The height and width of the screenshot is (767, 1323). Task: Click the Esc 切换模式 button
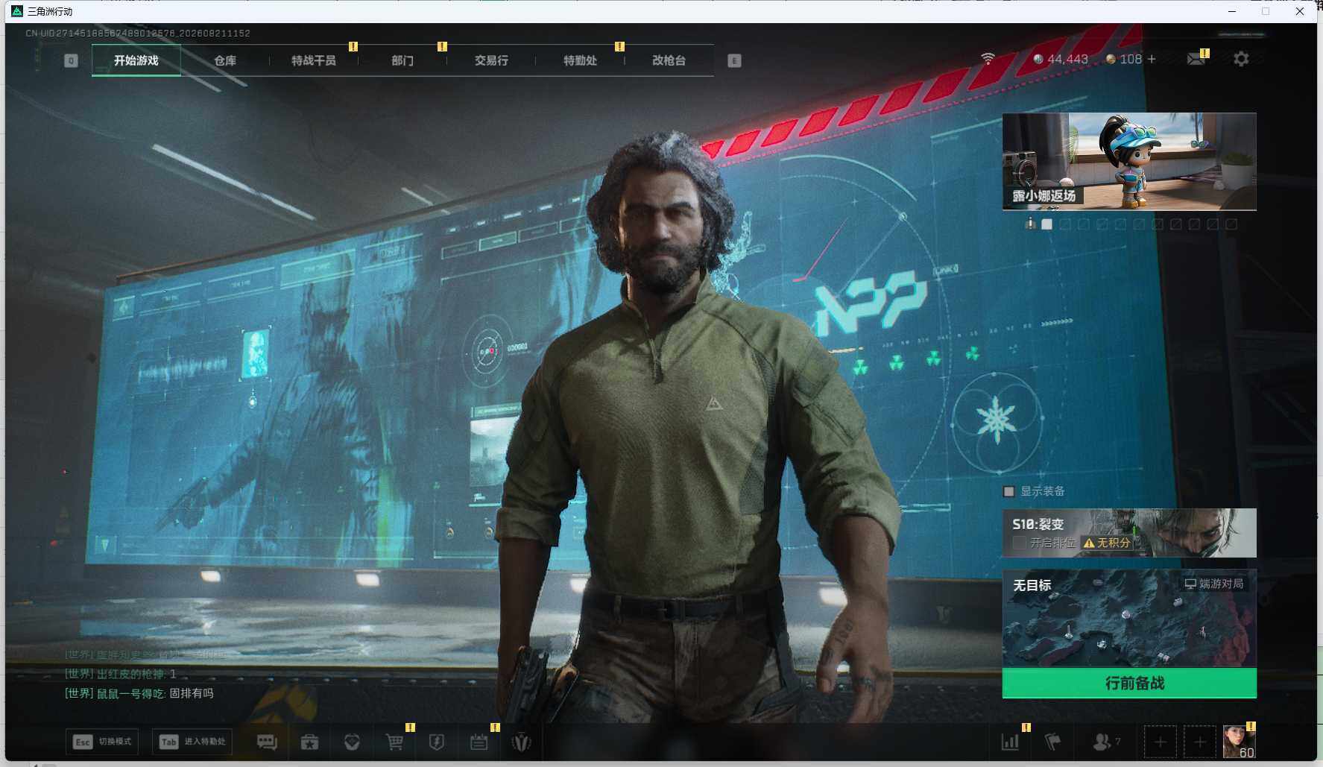tap(102, 742)
